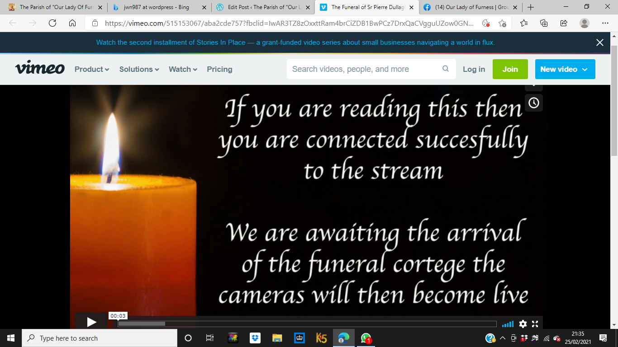618x347 pixels.
Task: Click the video progress bar
Action: (x=307, y=324)
